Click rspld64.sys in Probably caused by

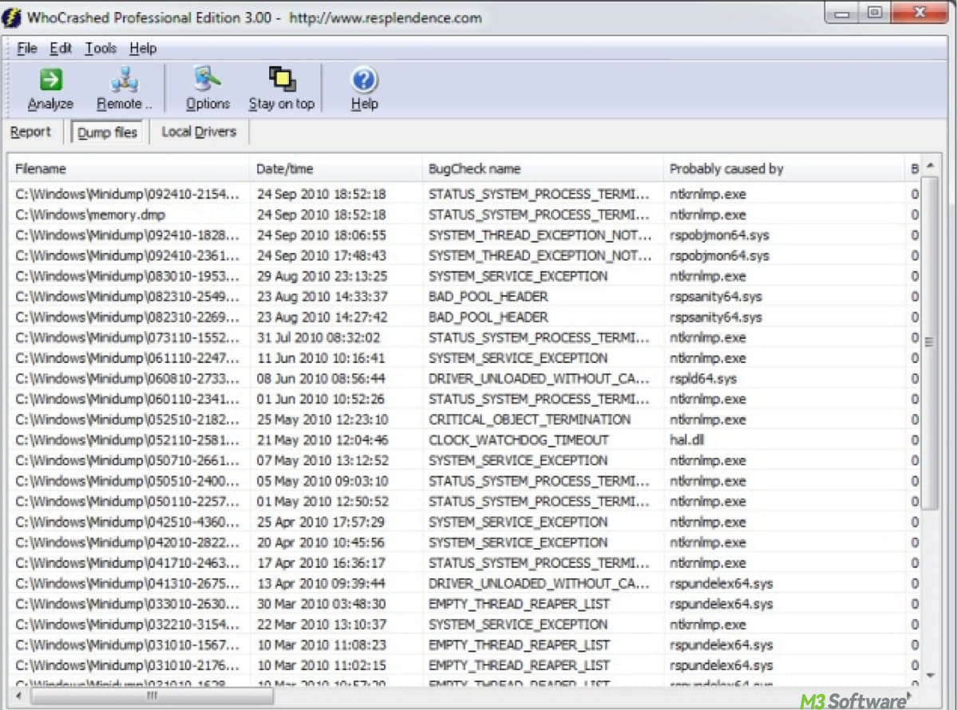click(703, 378)
